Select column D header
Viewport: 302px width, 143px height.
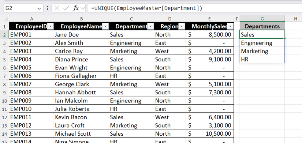169,19
